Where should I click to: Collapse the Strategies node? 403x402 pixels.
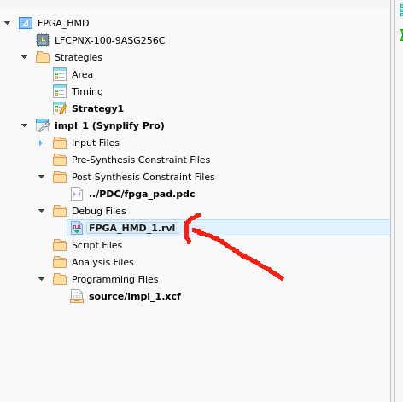pyautogui.click(x=25, y=57)
